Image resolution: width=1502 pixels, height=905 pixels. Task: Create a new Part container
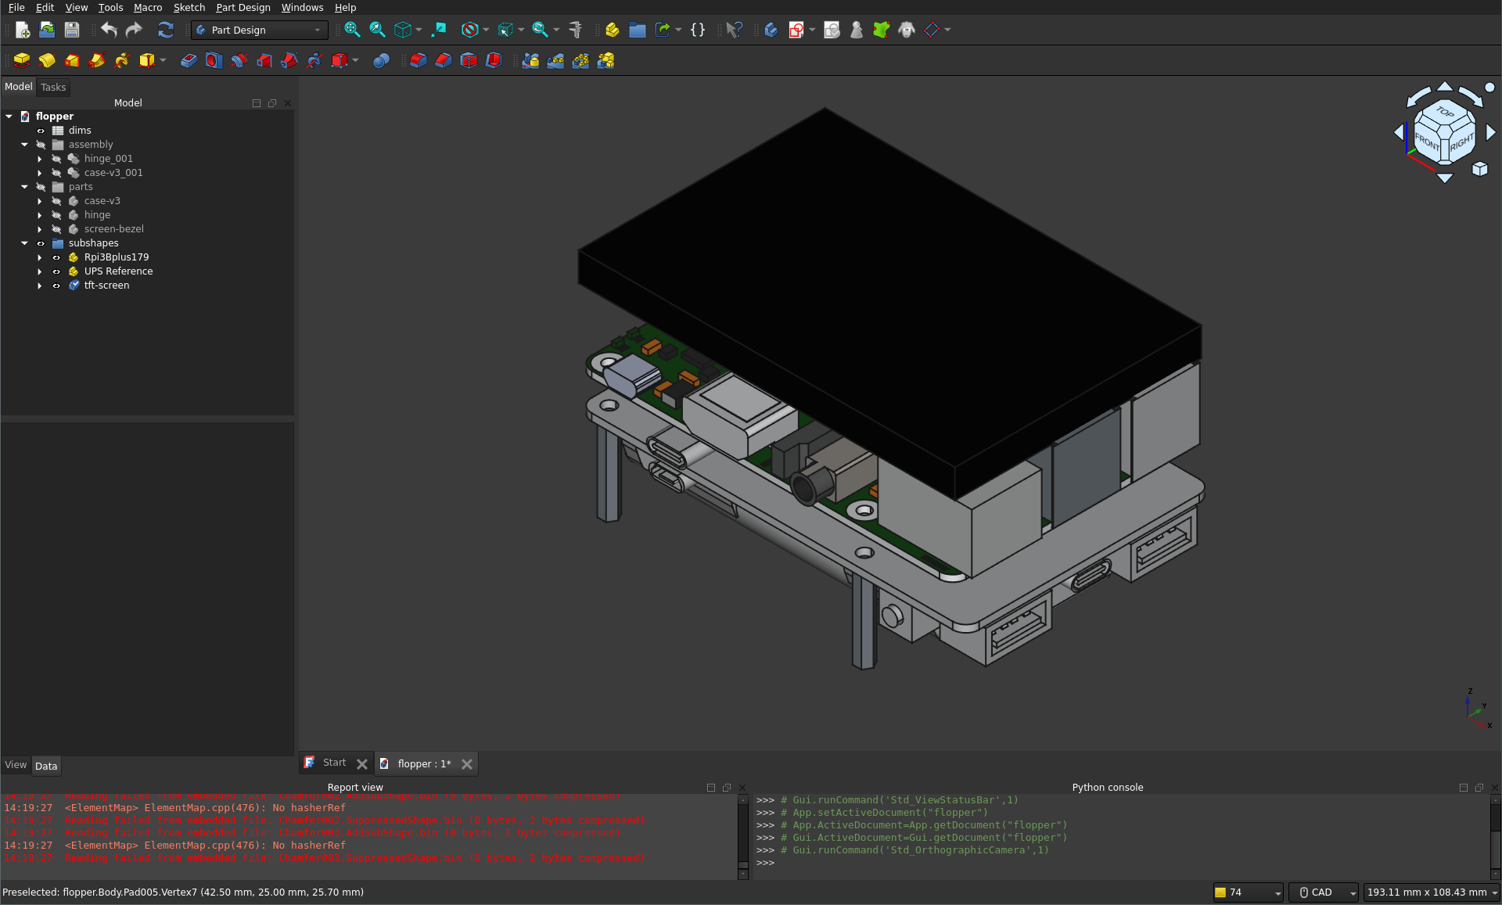(x=612, y=30)
